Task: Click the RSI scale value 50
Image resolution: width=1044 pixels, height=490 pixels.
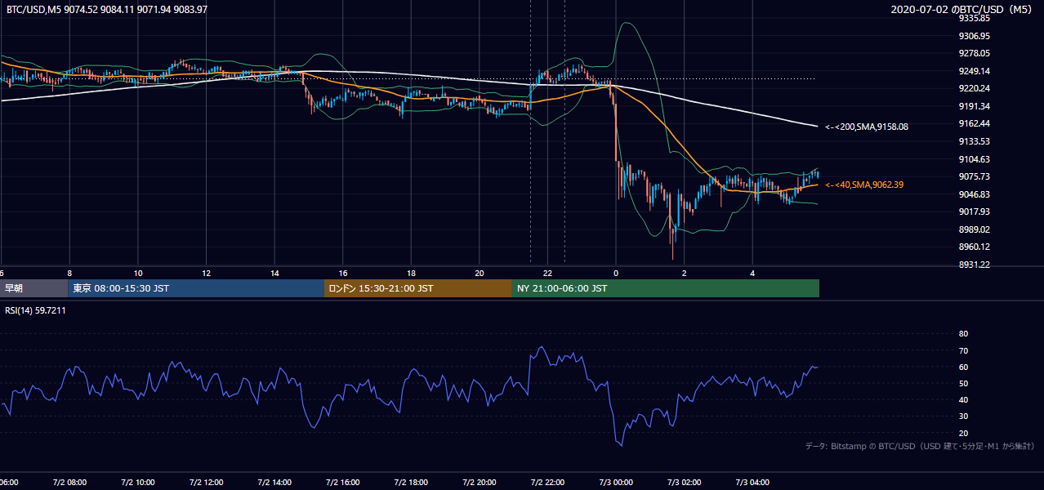Action: 963,383
